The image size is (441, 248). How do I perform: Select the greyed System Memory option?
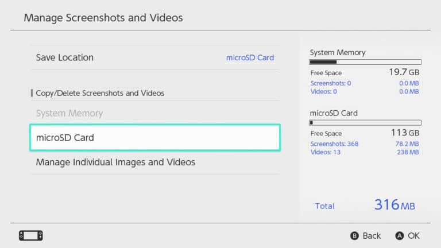click(x=155, y=113)
